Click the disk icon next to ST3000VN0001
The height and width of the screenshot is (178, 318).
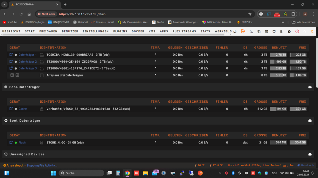[x=42, y=68]
